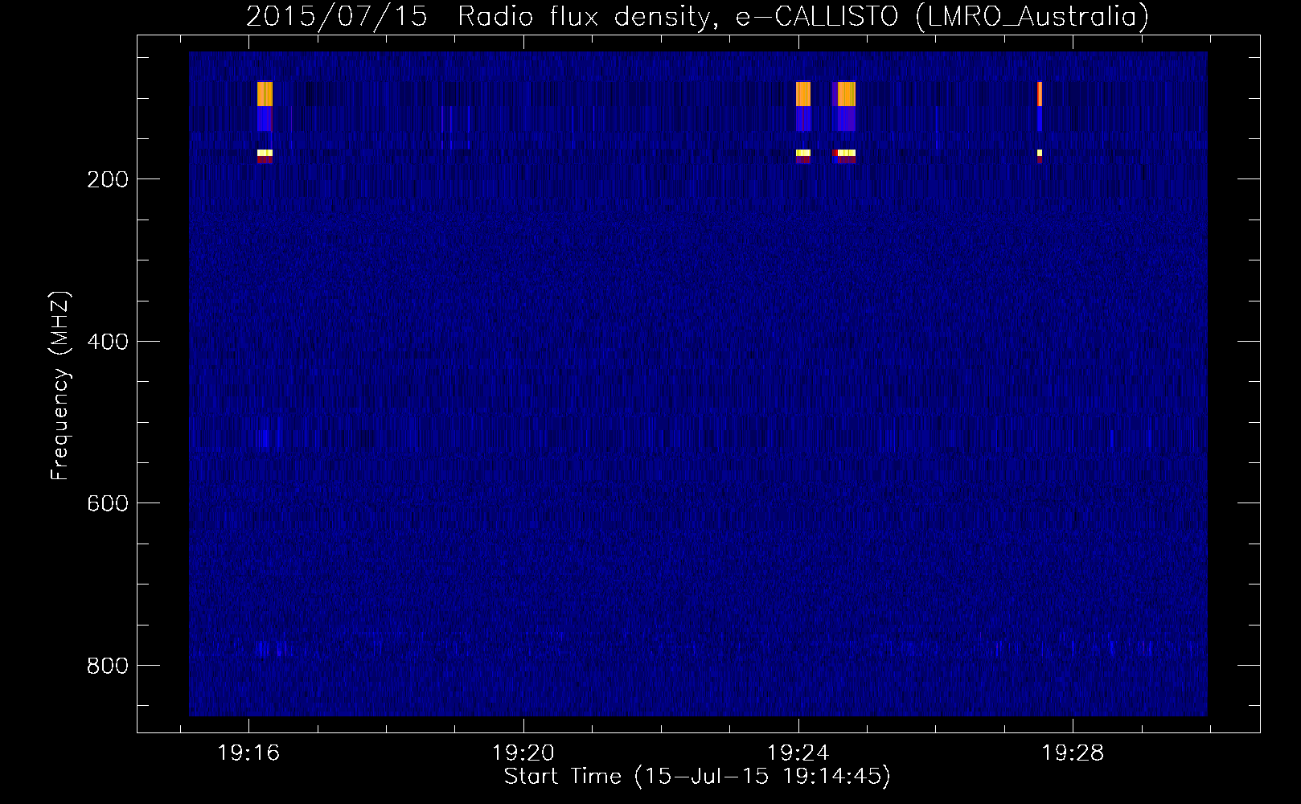Click the 'Frequency (MHZ)' axis label
Viewport: 1301px width, 804px height.
point(60,386)
